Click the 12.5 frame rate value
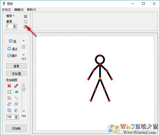 click(x=23, y=59)
